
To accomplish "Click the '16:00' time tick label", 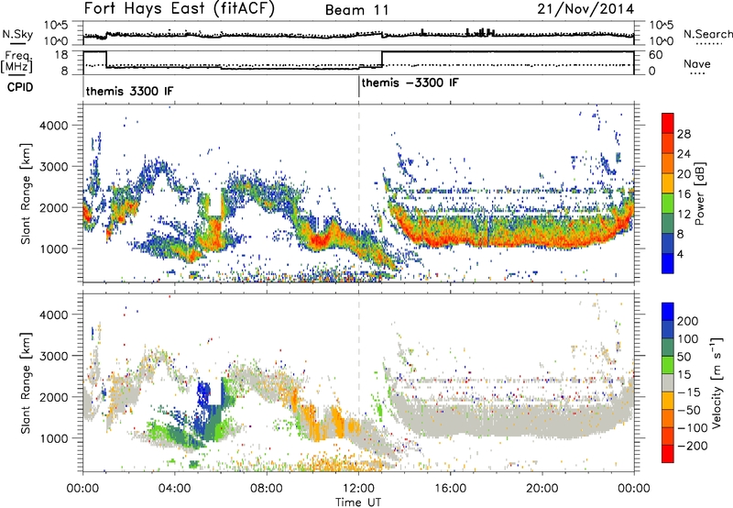I will click(x=450, y=489).
